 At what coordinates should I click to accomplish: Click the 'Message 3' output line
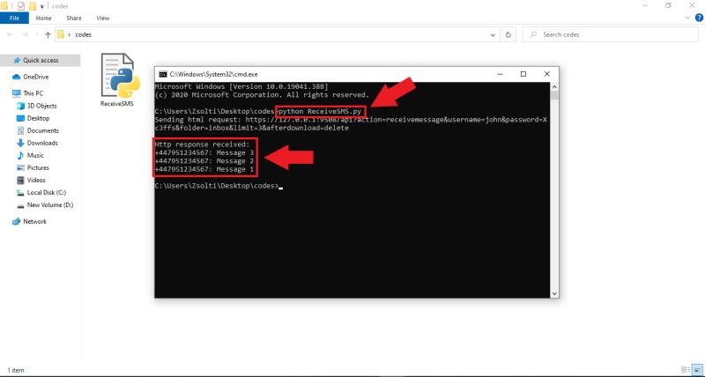[x=204, y=152]
